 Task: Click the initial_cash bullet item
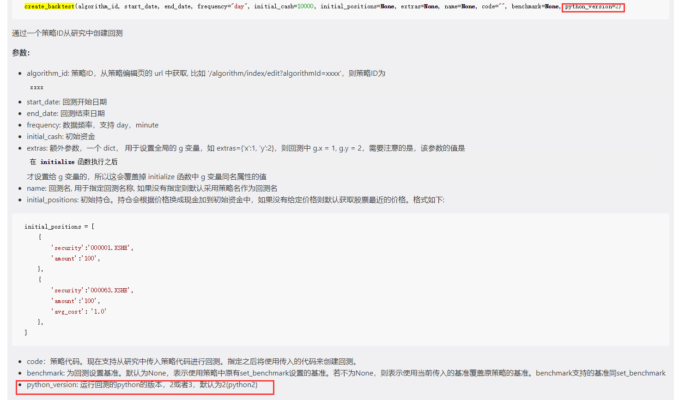click(x=61, y=137)
